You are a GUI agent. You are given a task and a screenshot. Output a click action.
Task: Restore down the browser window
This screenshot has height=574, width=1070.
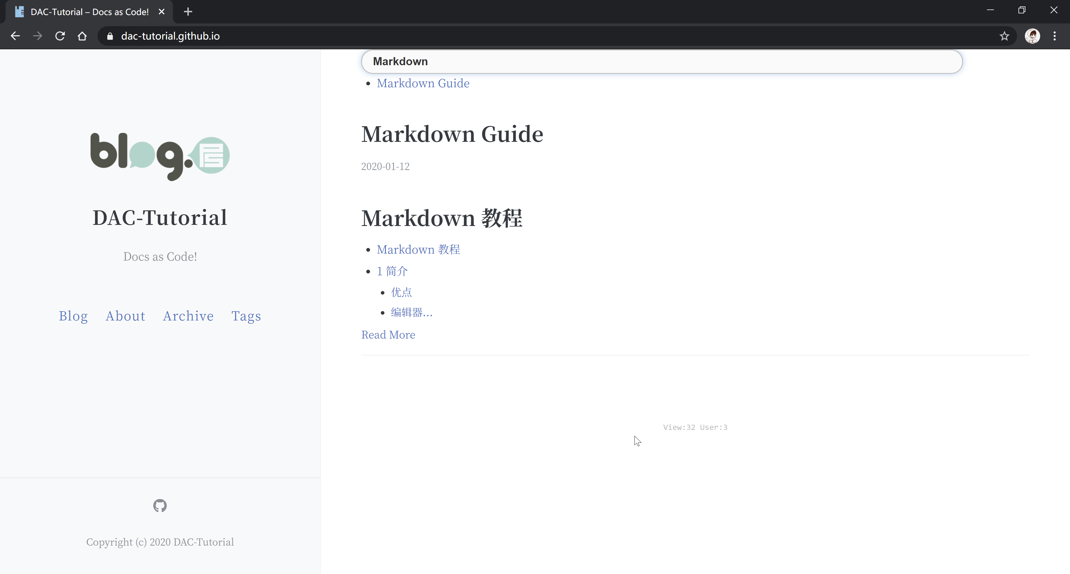tap(1022, 10)
